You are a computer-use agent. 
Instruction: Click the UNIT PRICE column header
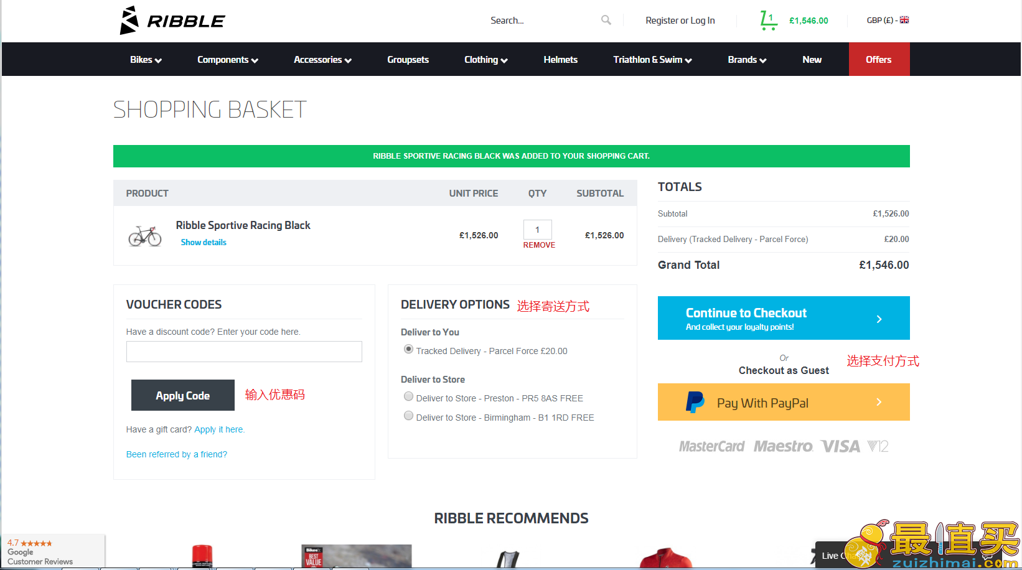click(474, 194)
